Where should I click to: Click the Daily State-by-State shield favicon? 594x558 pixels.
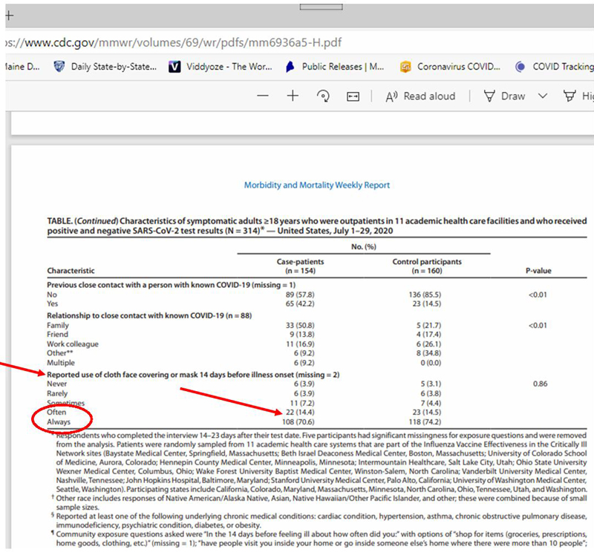point(59,67)
